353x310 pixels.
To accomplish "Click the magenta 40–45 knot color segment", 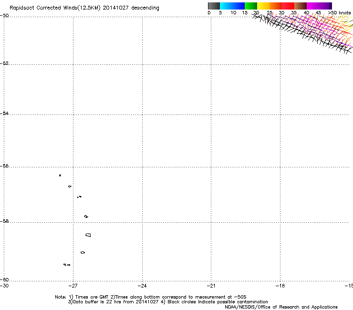I will (x=313, y=6).
